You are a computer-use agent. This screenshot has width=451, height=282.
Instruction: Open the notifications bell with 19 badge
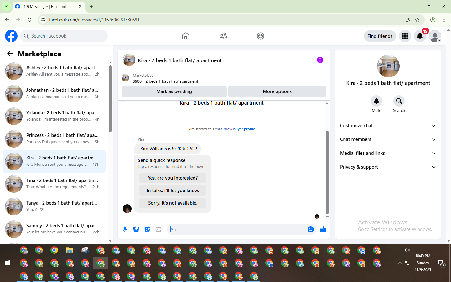click(x=420, y=36)
